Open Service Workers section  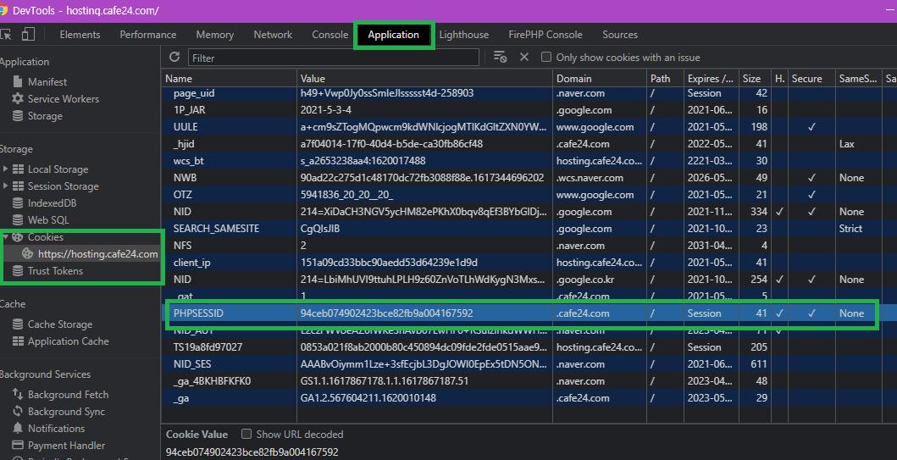tap(63, 99)
